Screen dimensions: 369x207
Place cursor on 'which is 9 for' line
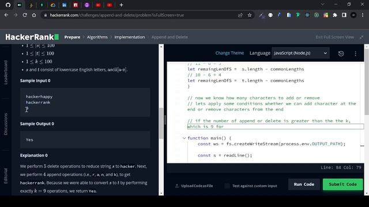tap(276, 126)
